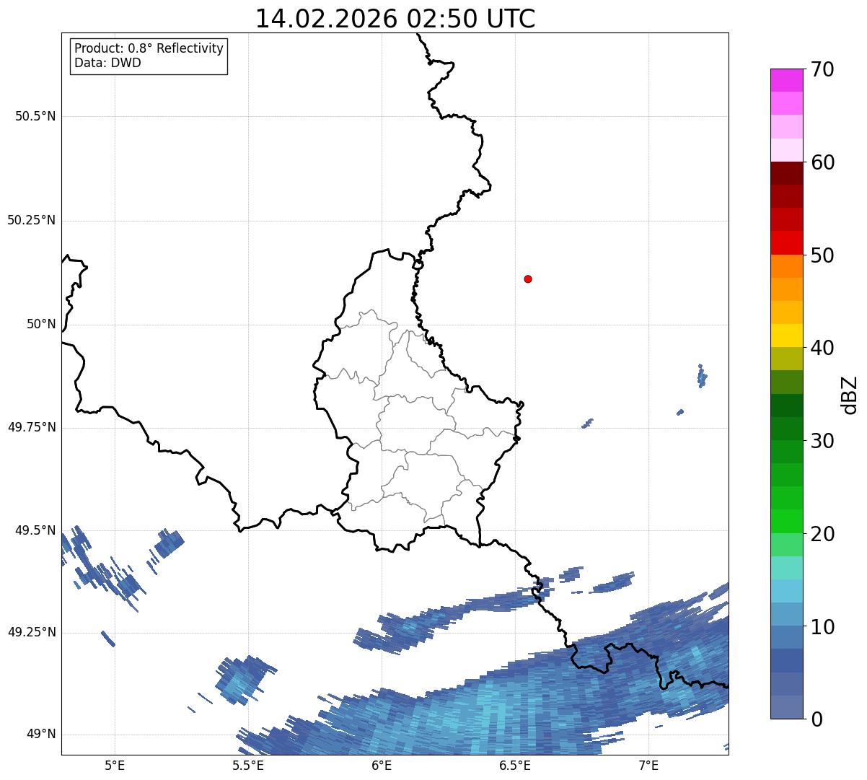Click the 49.25°N latitude label
Image resolution: width=867 pixels, height=780 pixels.
click(32, 632)
